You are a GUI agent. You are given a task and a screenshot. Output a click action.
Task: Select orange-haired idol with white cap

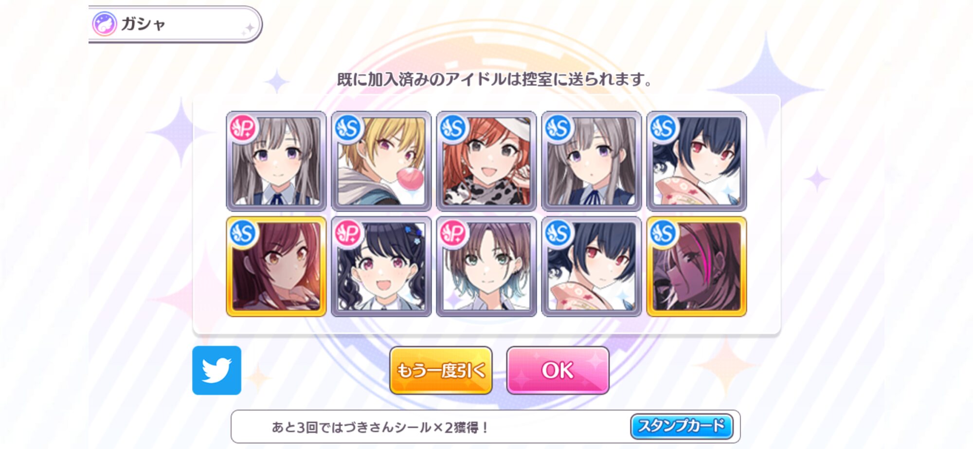[486, 161]
